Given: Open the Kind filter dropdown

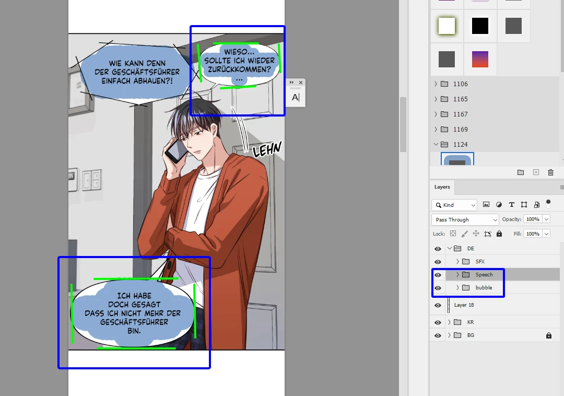Looking at the screenshot, I should (x=454, y=205).
